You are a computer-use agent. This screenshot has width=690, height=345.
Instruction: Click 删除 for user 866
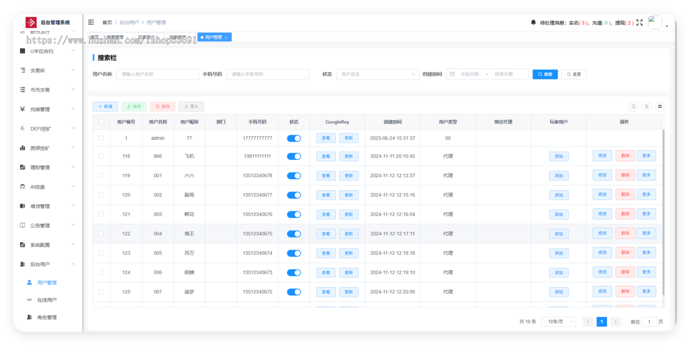coord(625,155)
